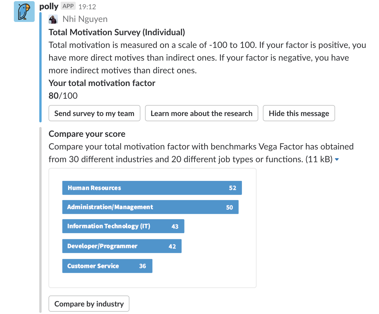Select the Information Technology (IT) bar
The height and width of the screenshot is (314, 379).
coord(123,226)
